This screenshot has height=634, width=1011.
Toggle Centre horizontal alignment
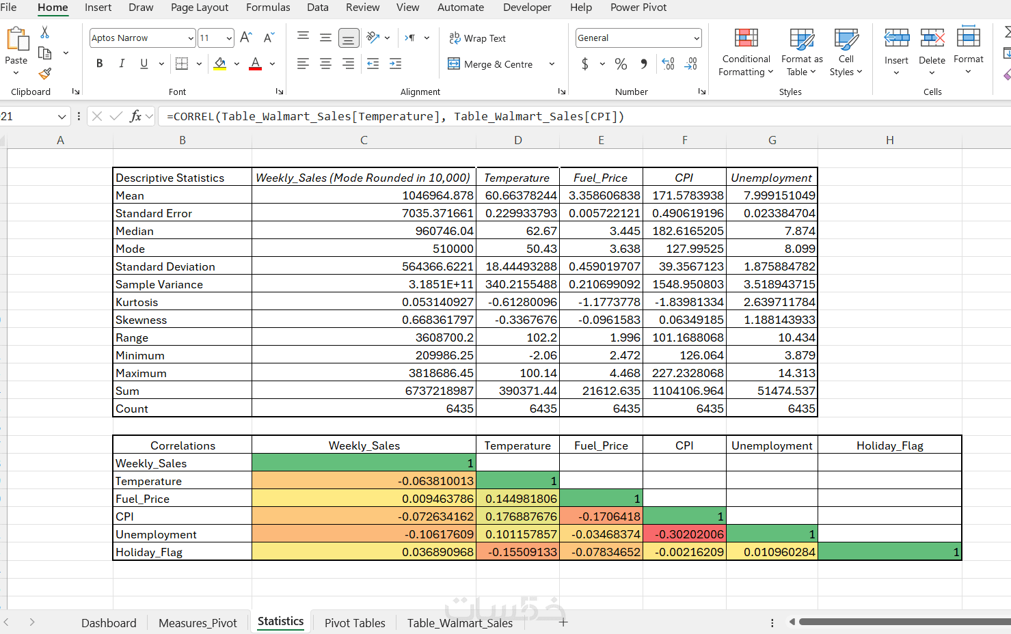coord(325,64)
